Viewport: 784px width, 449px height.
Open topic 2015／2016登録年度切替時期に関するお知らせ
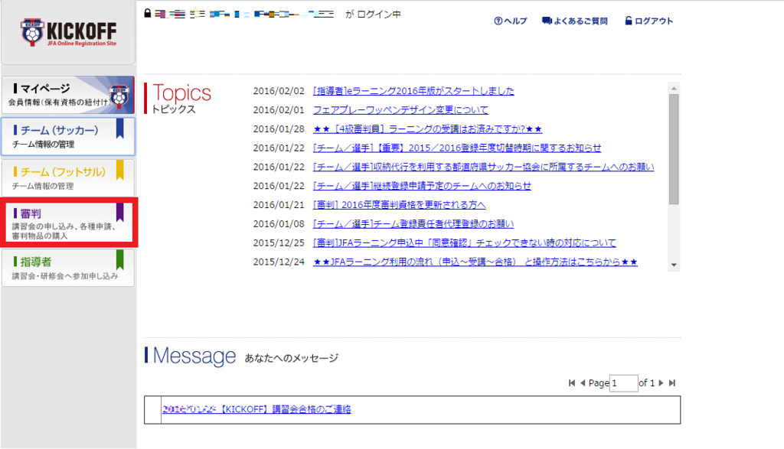tap(457, 148)
